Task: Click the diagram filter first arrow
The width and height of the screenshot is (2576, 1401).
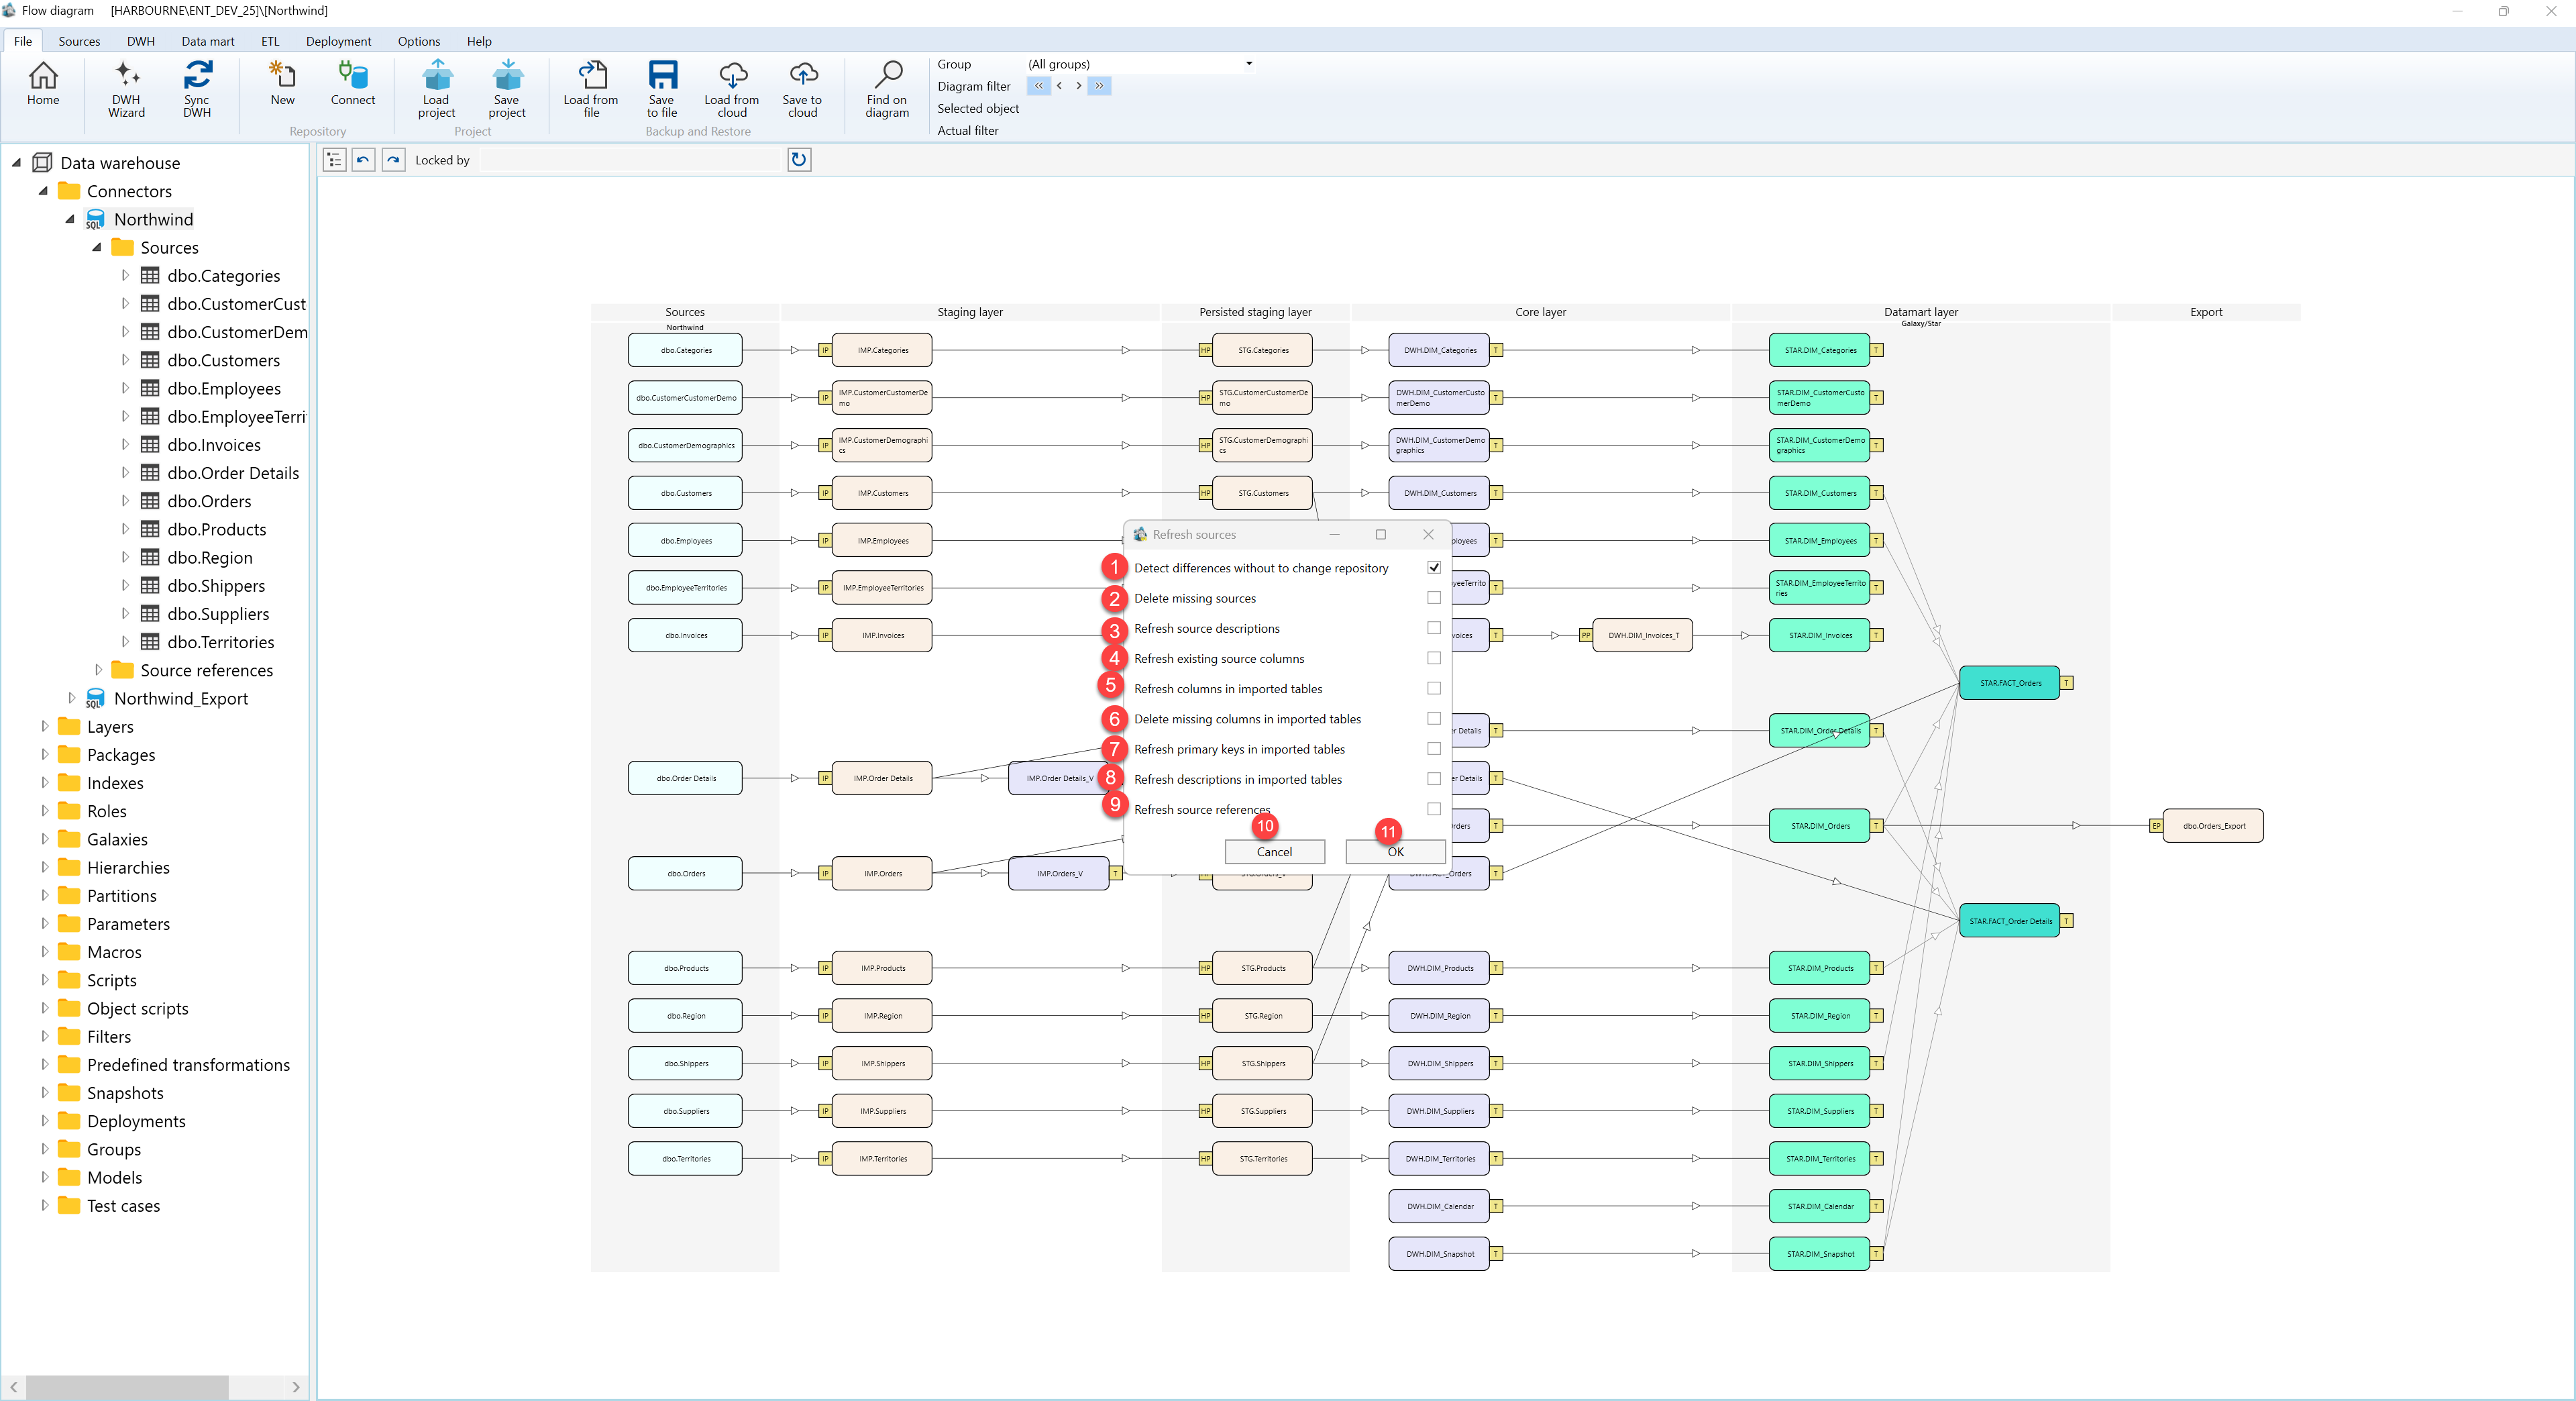Action: click(x=1038, y=86)
